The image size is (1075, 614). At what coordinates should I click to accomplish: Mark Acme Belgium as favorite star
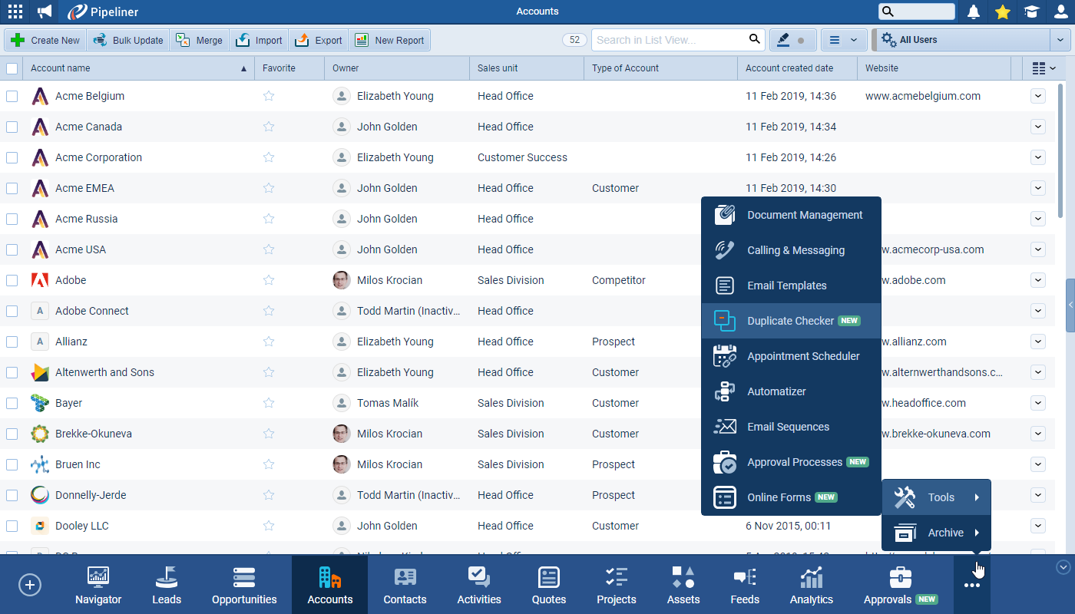[x=269, y=96]
